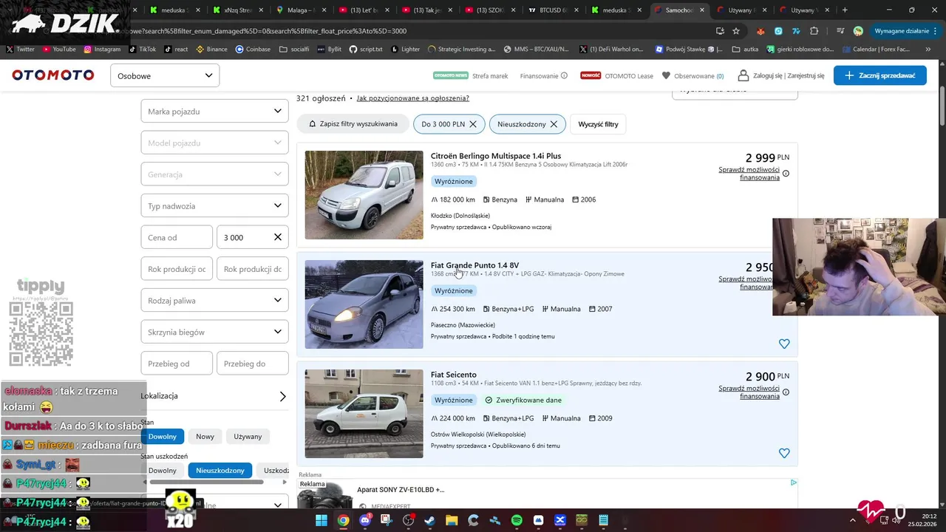Open the Citroën Berlingo Multispace listing title
Image resolution: width=946 pixels, height=532 pixels.
pos(496,156)
